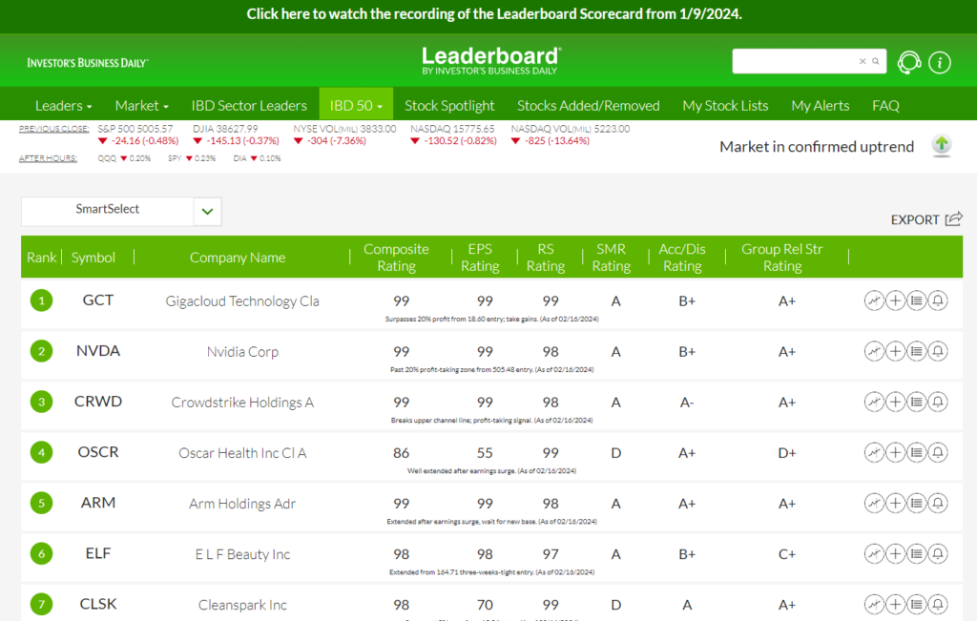Click the CRWD symbol
Image resolution: width=977 pixels, height=621 pixels.
tap(98, 402)
